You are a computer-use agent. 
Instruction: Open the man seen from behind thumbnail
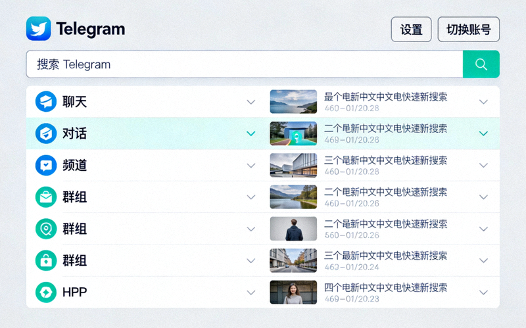pyautogui.click(x=293, y=229)
